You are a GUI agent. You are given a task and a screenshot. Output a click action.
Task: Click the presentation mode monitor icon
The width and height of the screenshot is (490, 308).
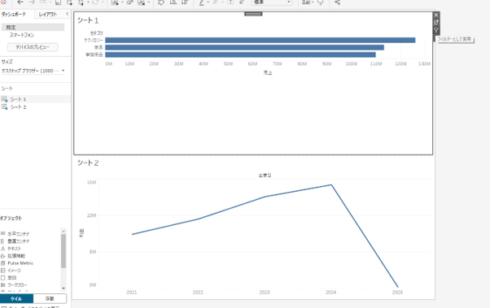tap(321, 2)
